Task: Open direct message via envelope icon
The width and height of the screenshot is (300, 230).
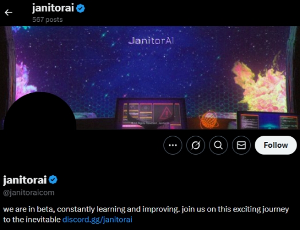Action: coord(241,145)
